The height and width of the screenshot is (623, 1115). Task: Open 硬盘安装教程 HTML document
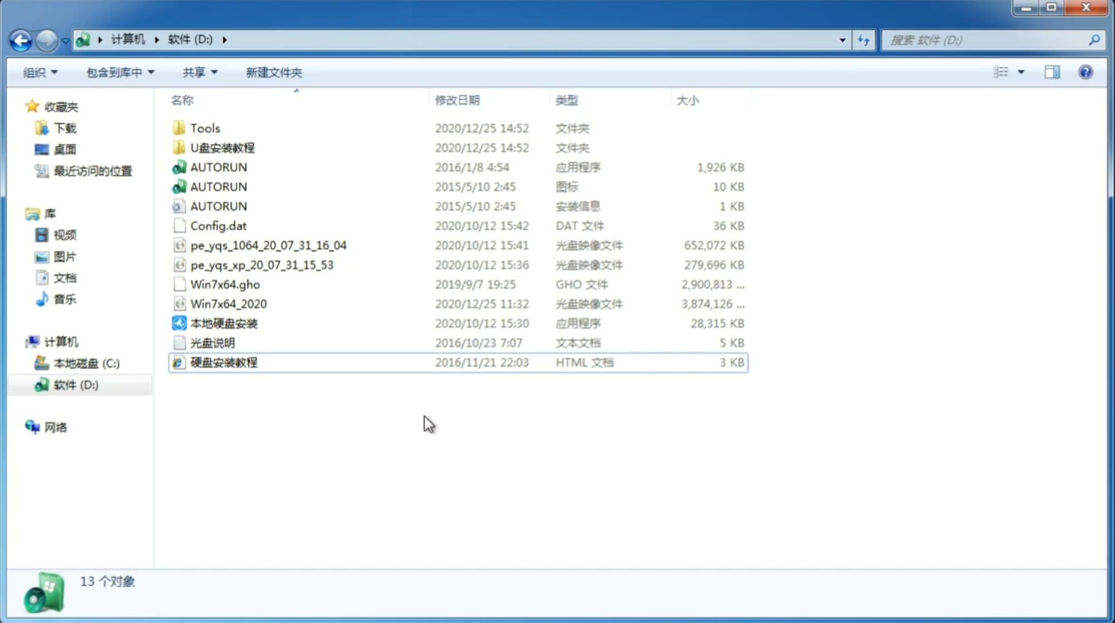[x=223, y=362]
